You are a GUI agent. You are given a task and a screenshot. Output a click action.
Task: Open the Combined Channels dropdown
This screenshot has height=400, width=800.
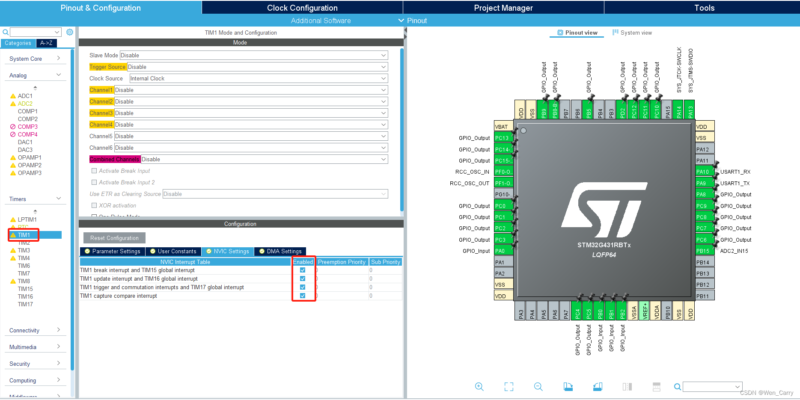[x=265, y=159]
